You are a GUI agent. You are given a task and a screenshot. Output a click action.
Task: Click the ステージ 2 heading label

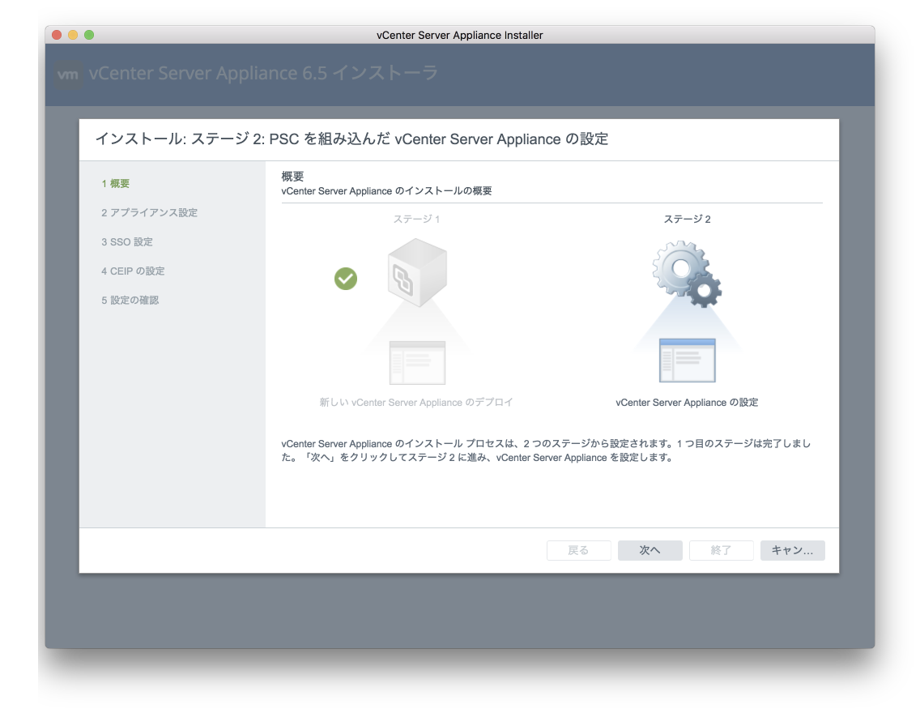tap(687, 220)
